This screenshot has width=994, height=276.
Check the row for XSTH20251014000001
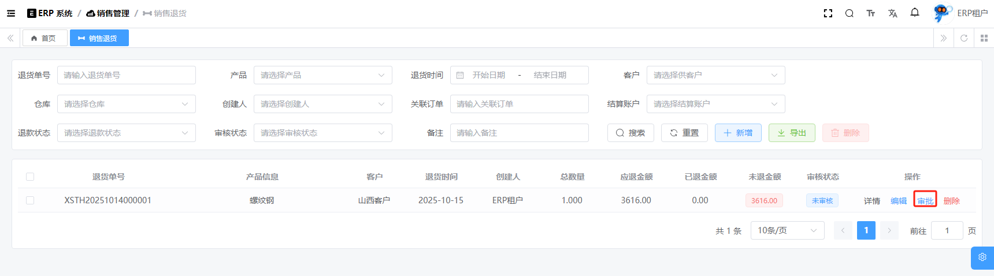(x=30, y=200)
